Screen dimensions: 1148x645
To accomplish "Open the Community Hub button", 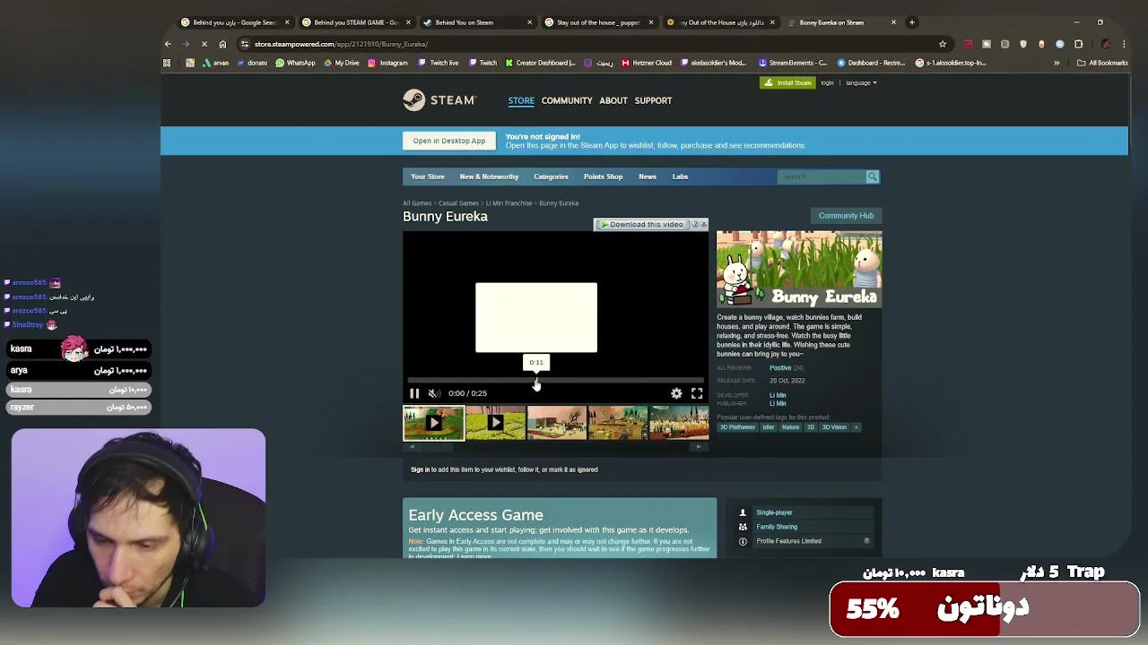I will point(846,216).
